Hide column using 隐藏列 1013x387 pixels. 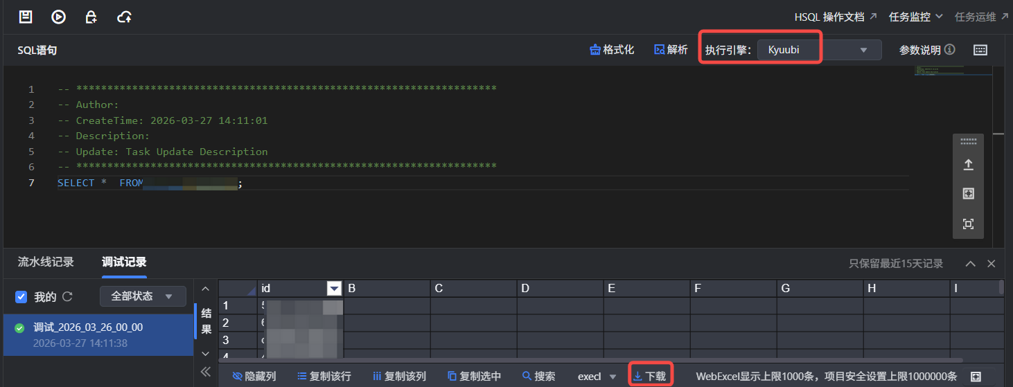254,377
